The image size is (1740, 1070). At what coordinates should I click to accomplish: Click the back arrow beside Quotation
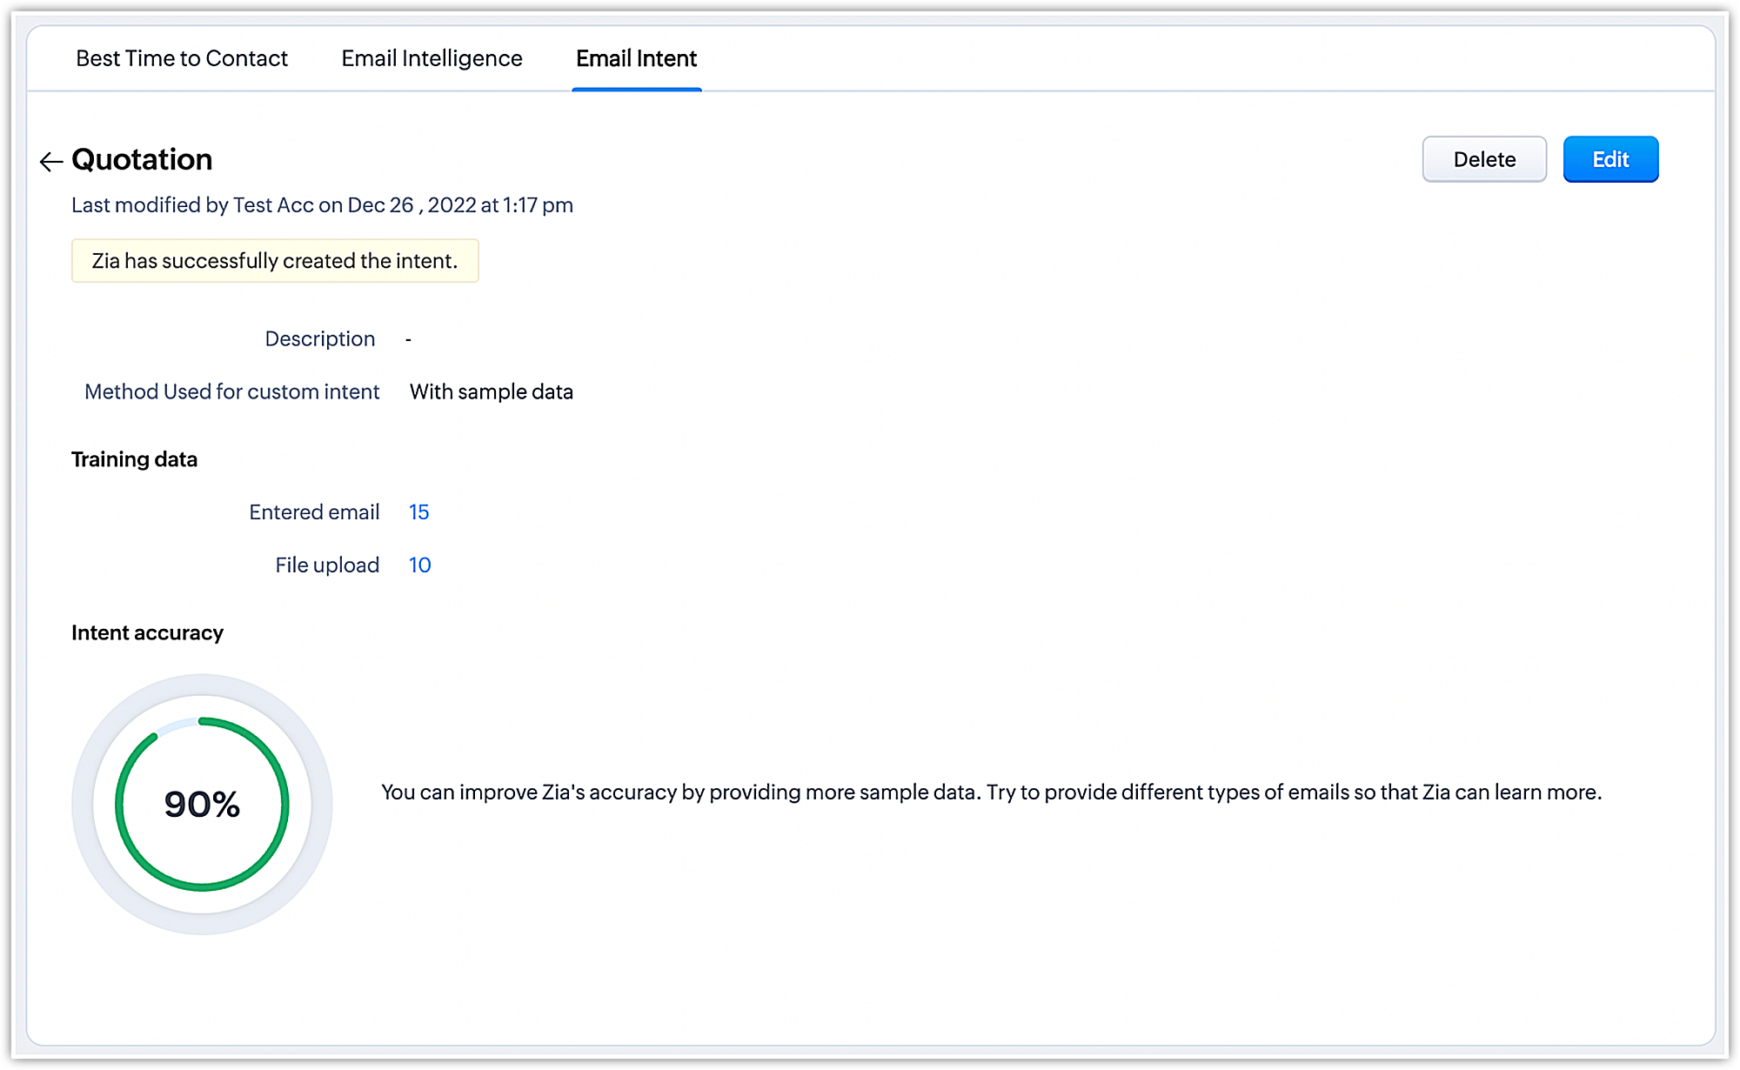(x=51, y=162)
